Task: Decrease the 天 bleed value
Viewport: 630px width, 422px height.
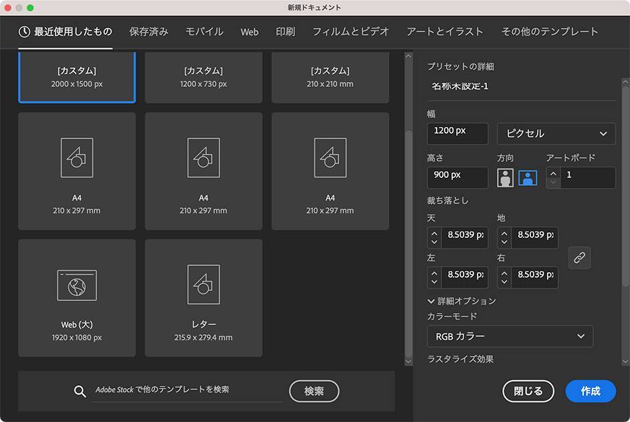Action: 435,242
